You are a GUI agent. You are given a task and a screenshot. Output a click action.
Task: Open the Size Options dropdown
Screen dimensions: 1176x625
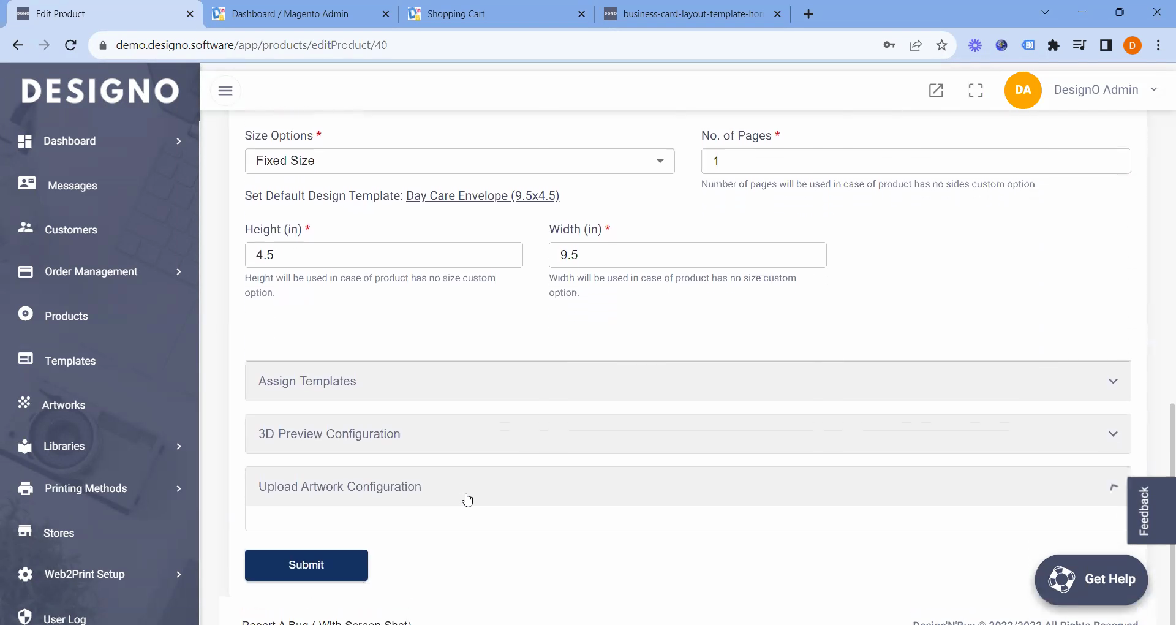tap(459, 161)
